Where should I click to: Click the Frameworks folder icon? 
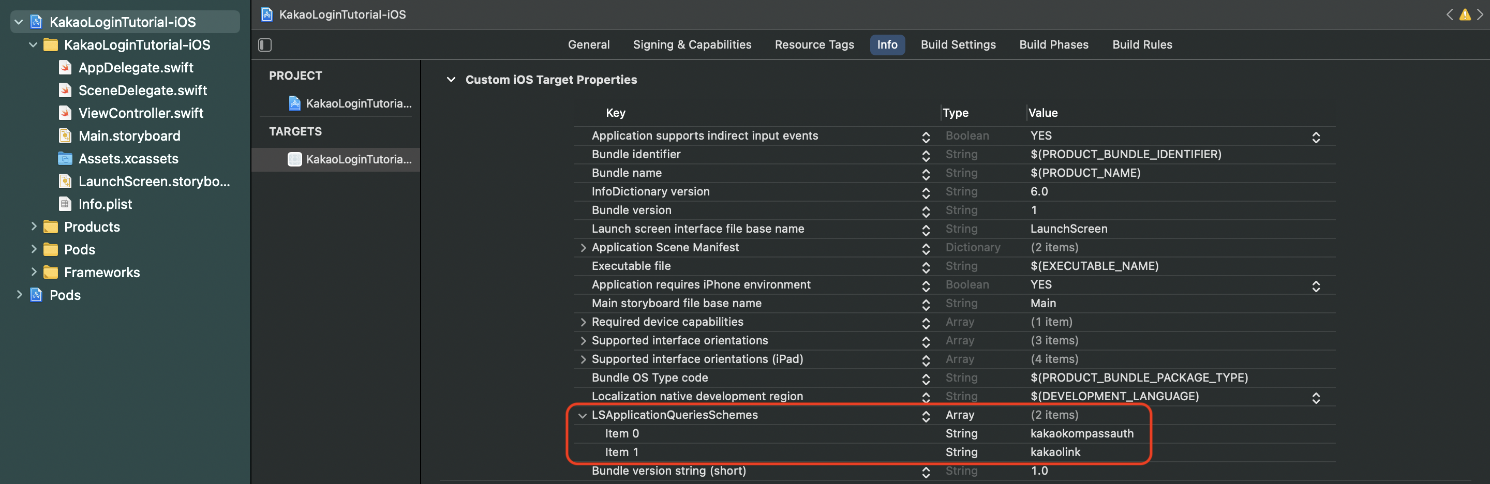pos(51,273)
